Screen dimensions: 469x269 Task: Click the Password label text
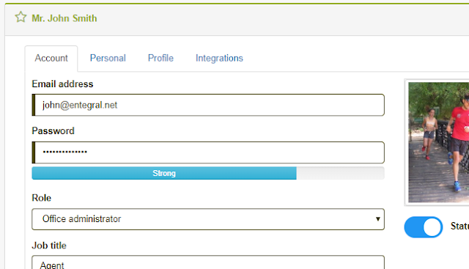(x=53, y=130)
